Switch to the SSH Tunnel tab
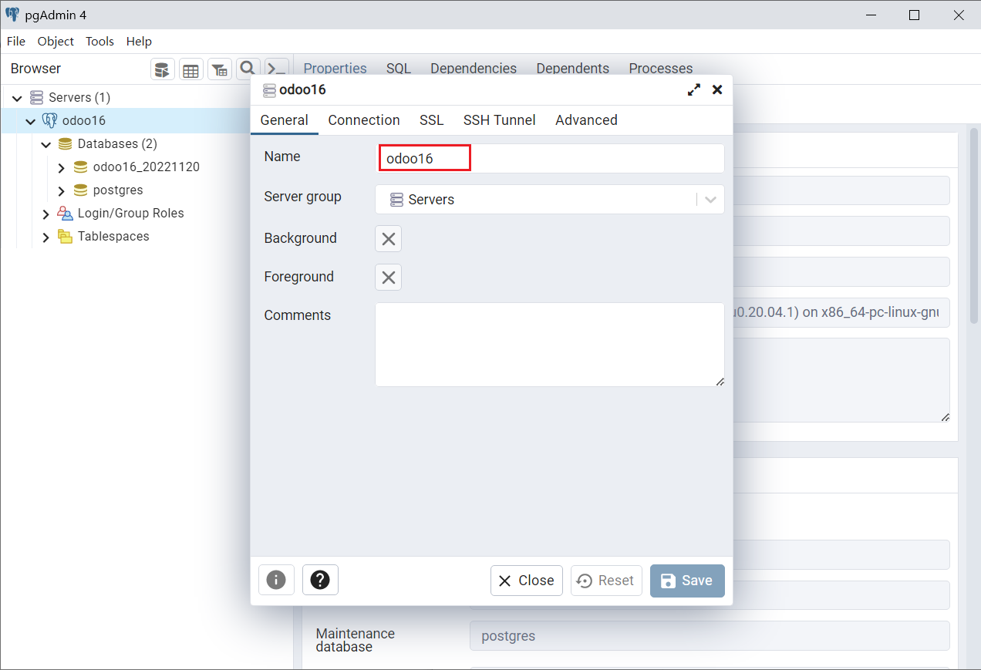This screenshot has width=981, height=670. click(500, 120)
